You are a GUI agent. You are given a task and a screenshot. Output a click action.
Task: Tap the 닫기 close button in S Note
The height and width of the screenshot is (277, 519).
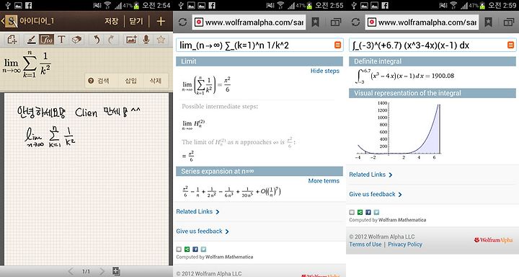click(x=136, y=21)
